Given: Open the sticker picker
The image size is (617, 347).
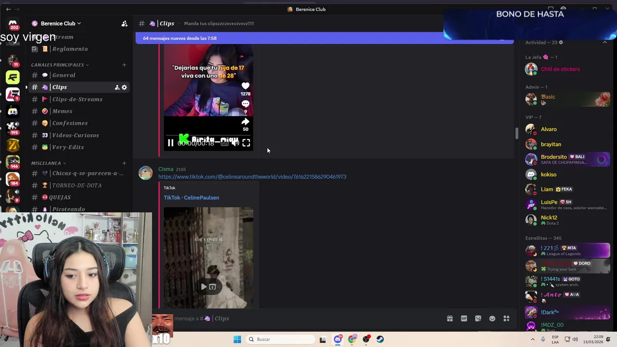Looking at the screenshot, I should pos(478,319).
